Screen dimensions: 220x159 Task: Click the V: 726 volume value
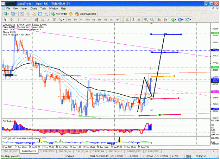click(x=175, y=156)
